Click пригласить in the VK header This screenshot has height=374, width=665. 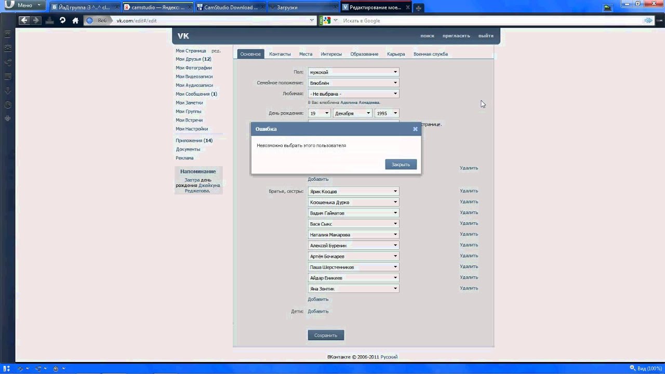tap(456, 36)
